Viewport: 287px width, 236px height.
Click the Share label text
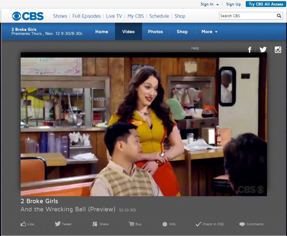104,224
